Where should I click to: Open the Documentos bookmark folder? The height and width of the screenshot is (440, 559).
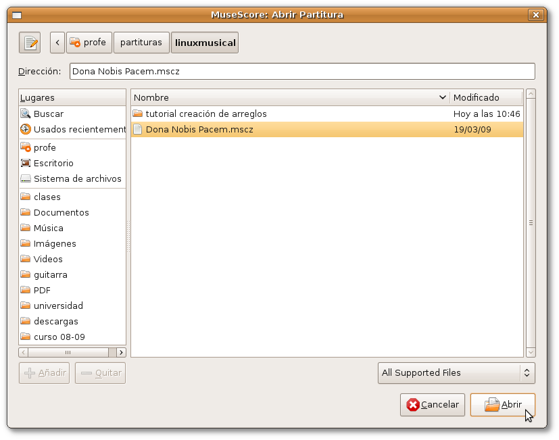(73, 212)
